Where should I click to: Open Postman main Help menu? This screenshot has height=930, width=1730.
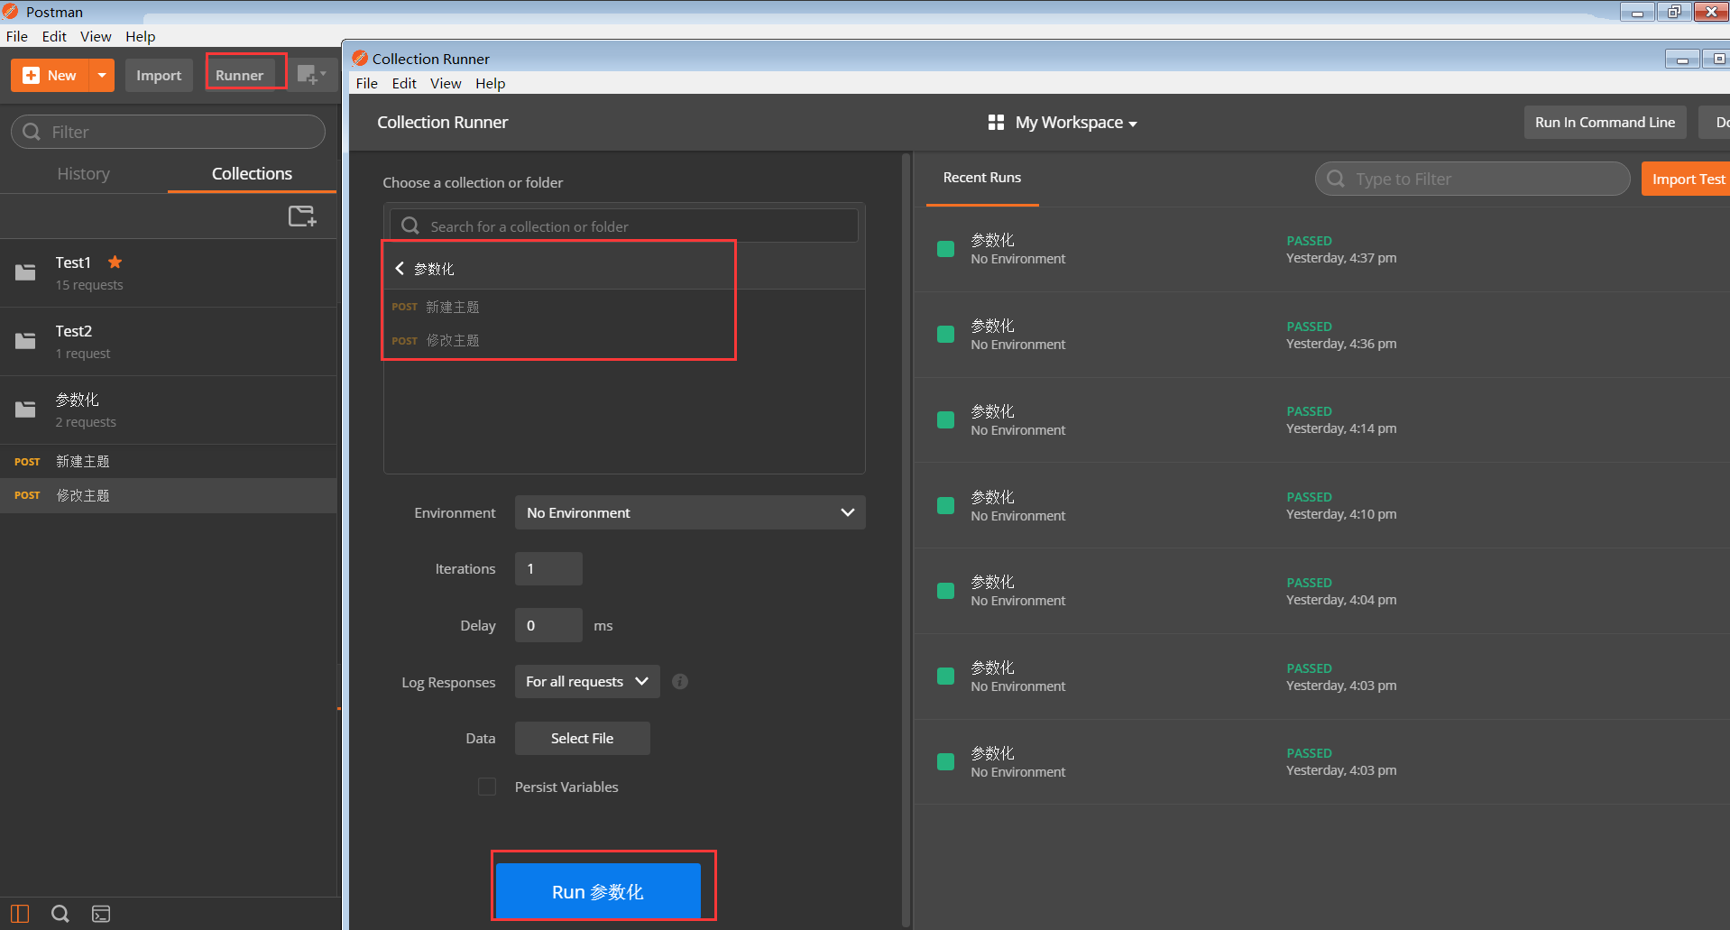(x=140, y=36)
